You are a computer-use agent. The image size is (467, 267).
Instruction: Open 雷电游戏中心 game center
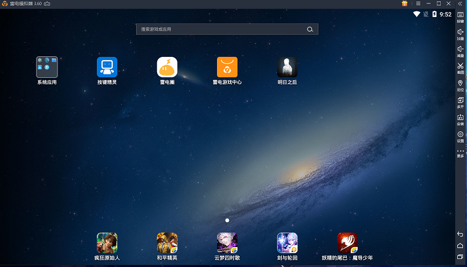pos(227,67)
